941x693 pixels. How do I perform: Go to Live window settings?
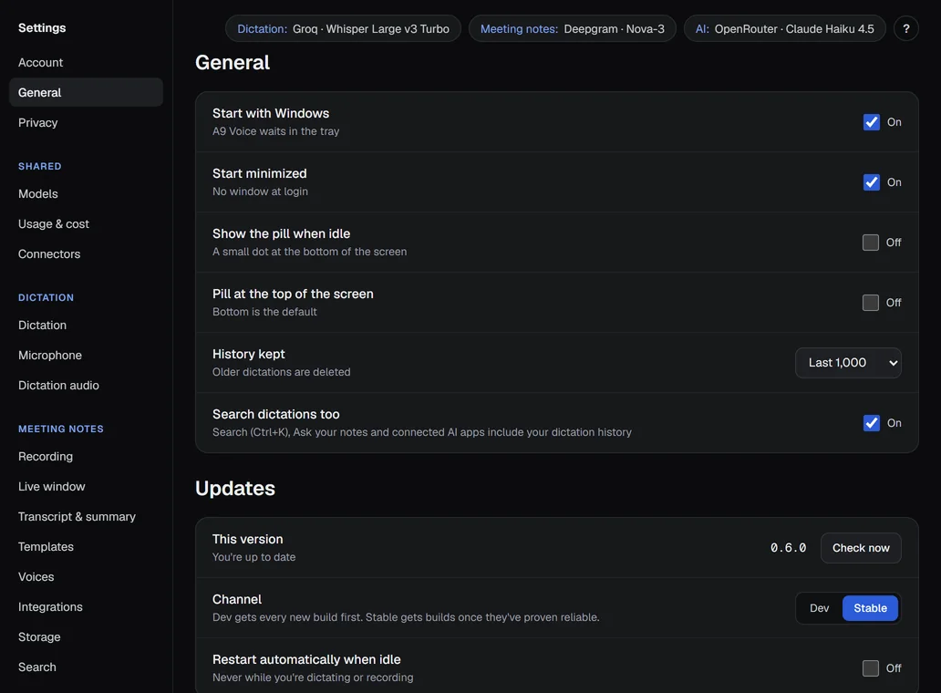click(x=86, y=487)
